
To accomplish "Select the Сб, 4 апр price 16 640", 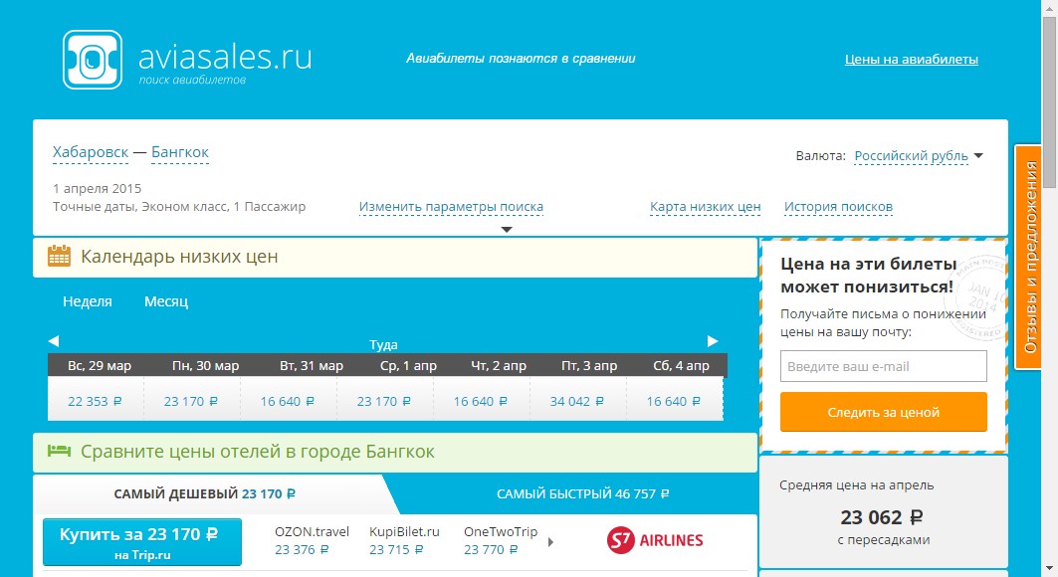I will [674, 401].
